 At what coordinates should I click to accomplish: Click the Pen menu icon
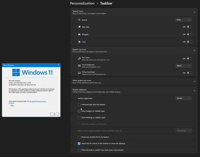pos(79,58)
